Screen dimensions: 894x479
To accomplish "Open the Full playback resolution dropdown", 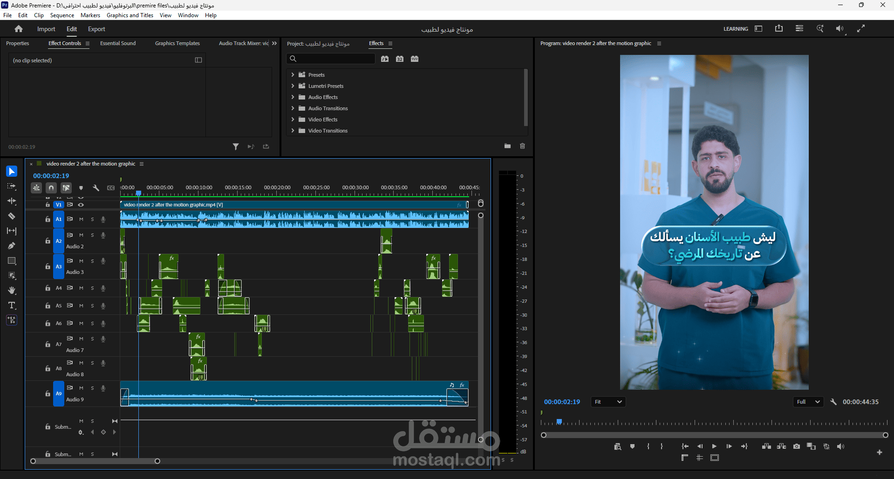I will click(808, 402).
